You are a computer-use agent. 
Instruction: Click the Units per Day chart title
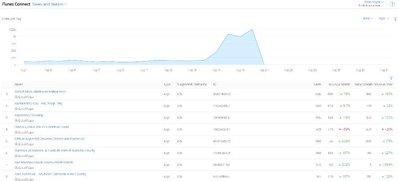coord(11,19)
